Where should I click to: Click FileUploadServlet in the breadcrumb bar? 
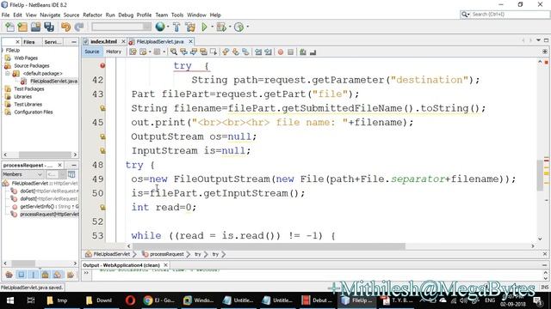click(112, 254)
